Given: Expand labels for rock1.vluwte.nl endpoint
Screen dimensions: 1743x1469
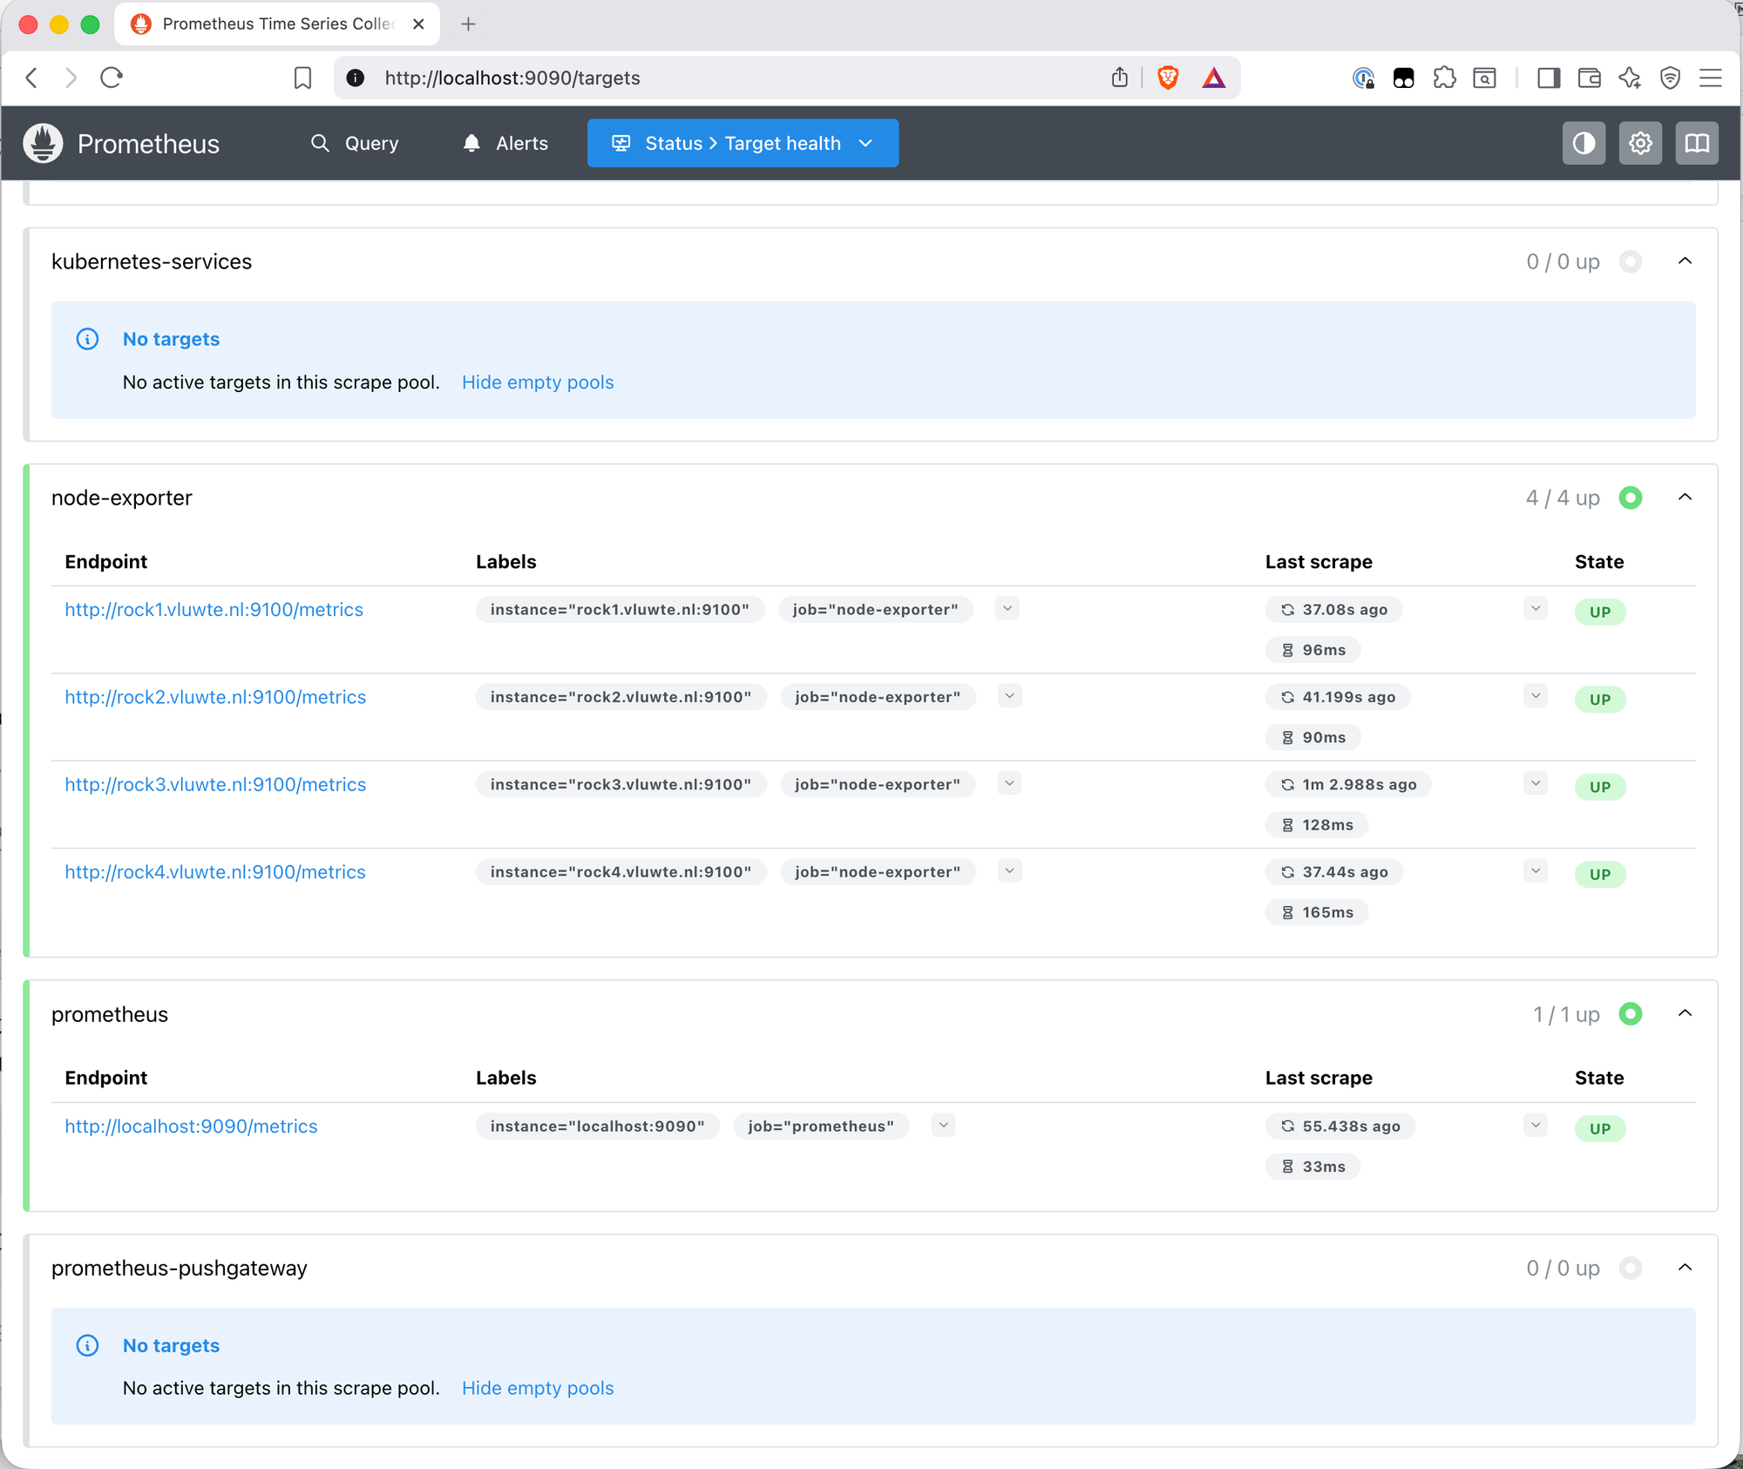Looking at the screenshot, I should (1007, 608).
